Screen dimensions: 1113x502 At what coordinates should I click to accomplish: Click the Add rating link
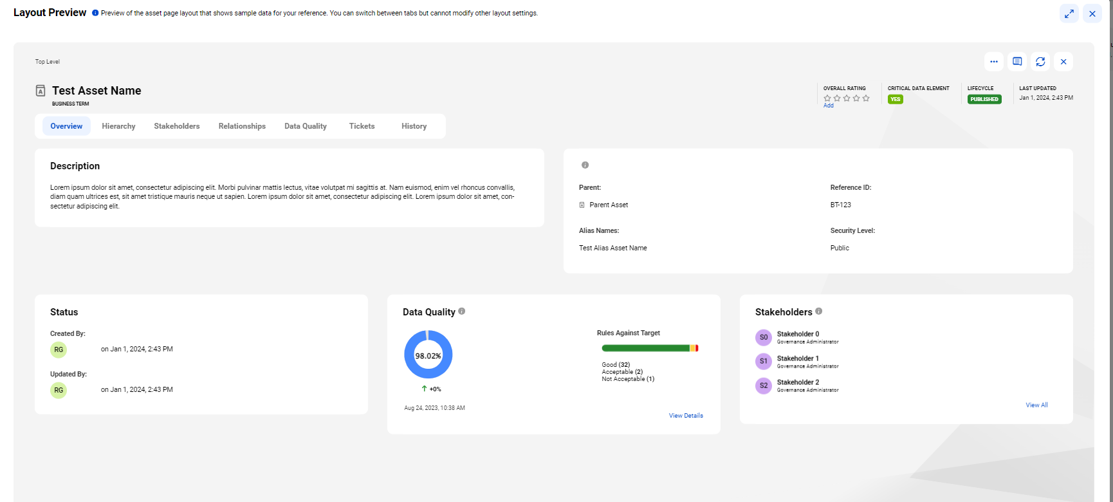[x=829, y=106]
